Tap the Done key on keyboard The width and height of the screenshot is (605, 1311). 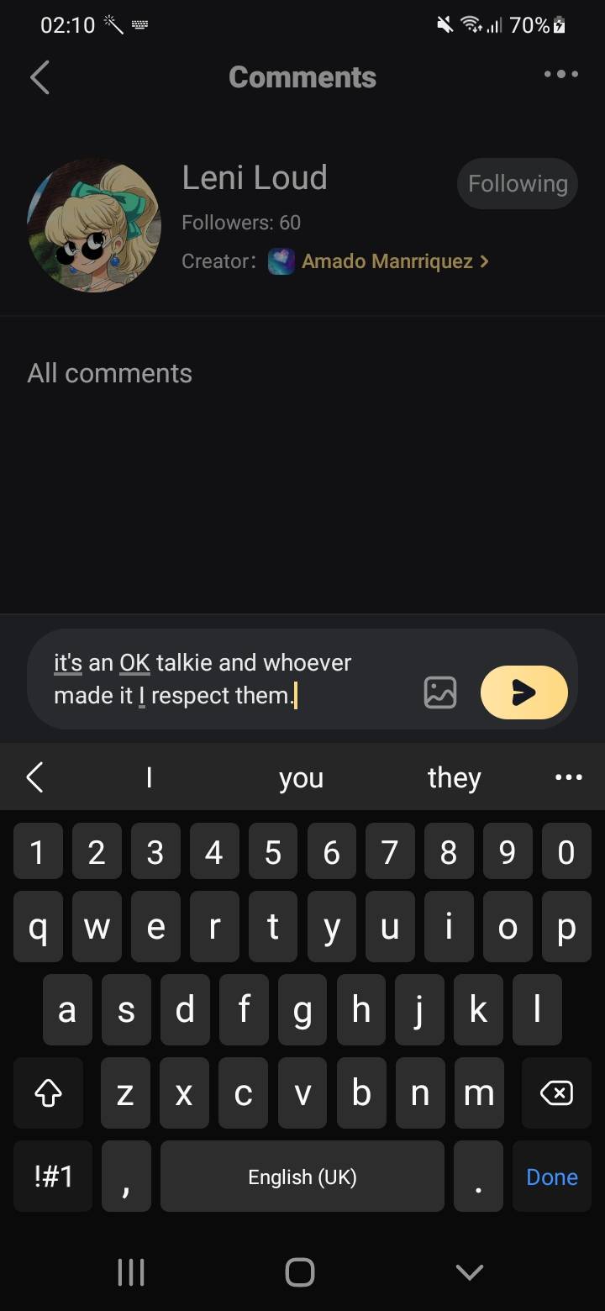(552, 1177)
